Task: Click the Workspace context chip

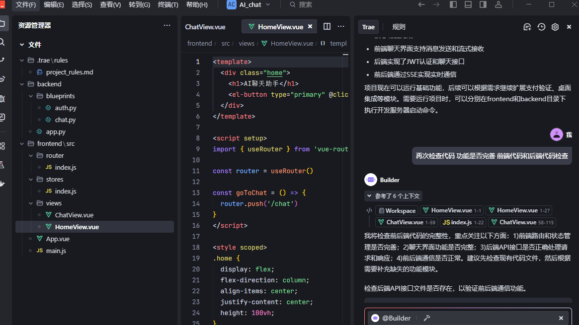Action: point(397,211)
